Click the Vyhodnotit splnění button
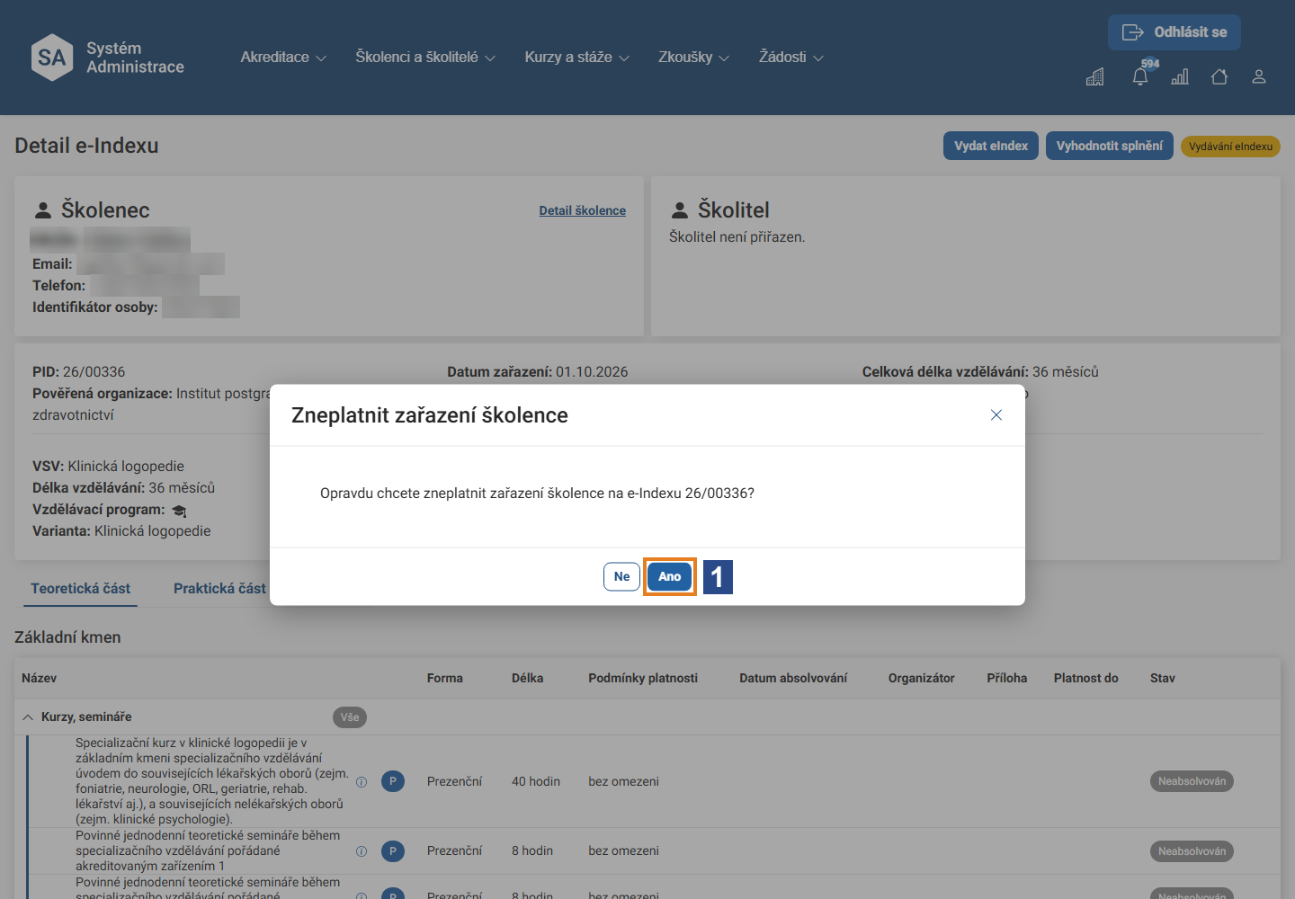This screenshot has height=899, width=1295. [1110, 146]
